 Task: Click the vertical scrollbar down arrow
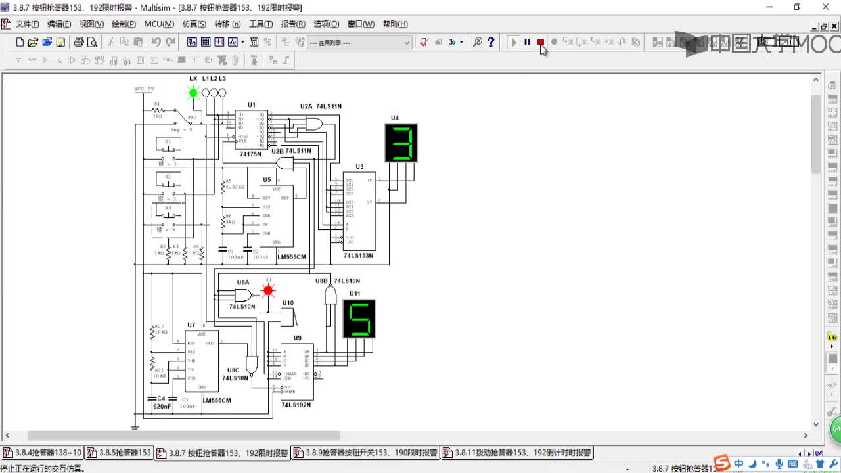click(817, 424)
